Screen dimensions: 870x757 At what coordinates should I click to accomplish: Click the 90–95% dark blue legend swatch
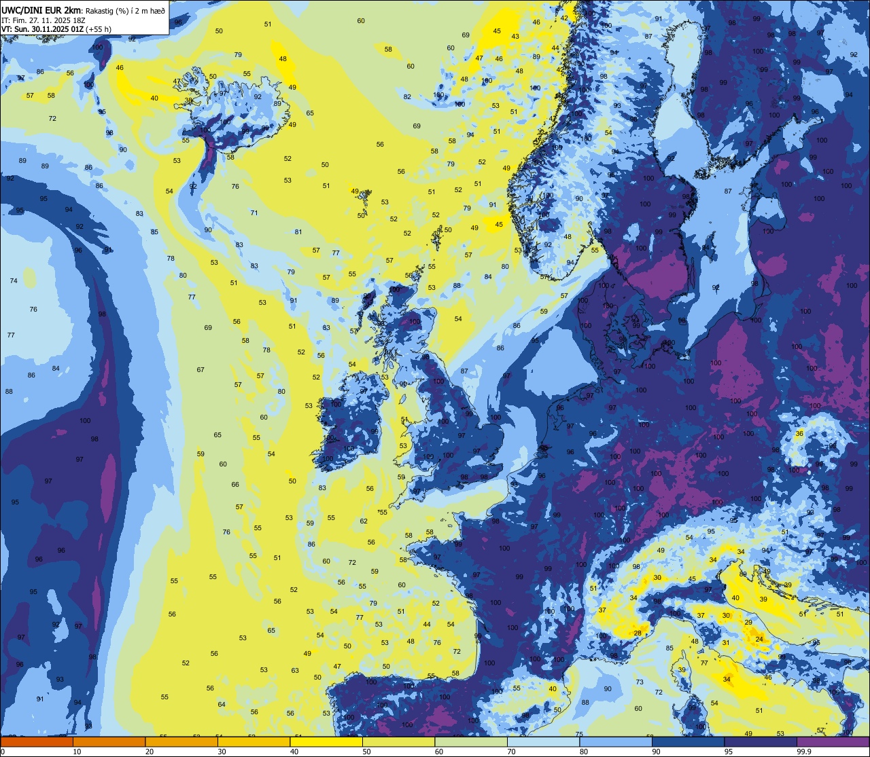(688, 741)
